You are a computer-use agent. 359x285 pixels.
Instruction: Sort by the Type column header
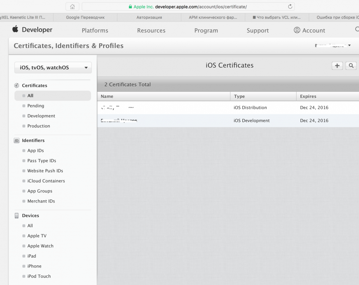coord(263,96)
